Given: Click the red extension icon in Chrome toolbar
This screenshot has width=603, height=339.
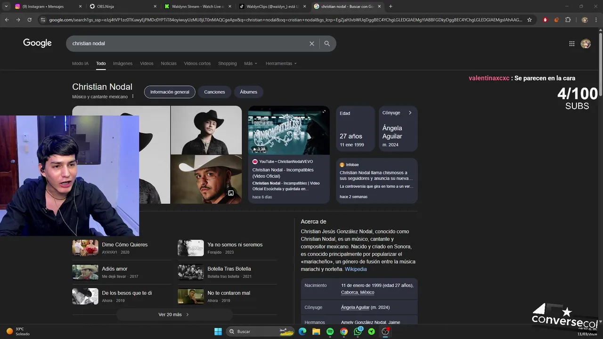Looking at the screenshot, I should coord(545,20).
